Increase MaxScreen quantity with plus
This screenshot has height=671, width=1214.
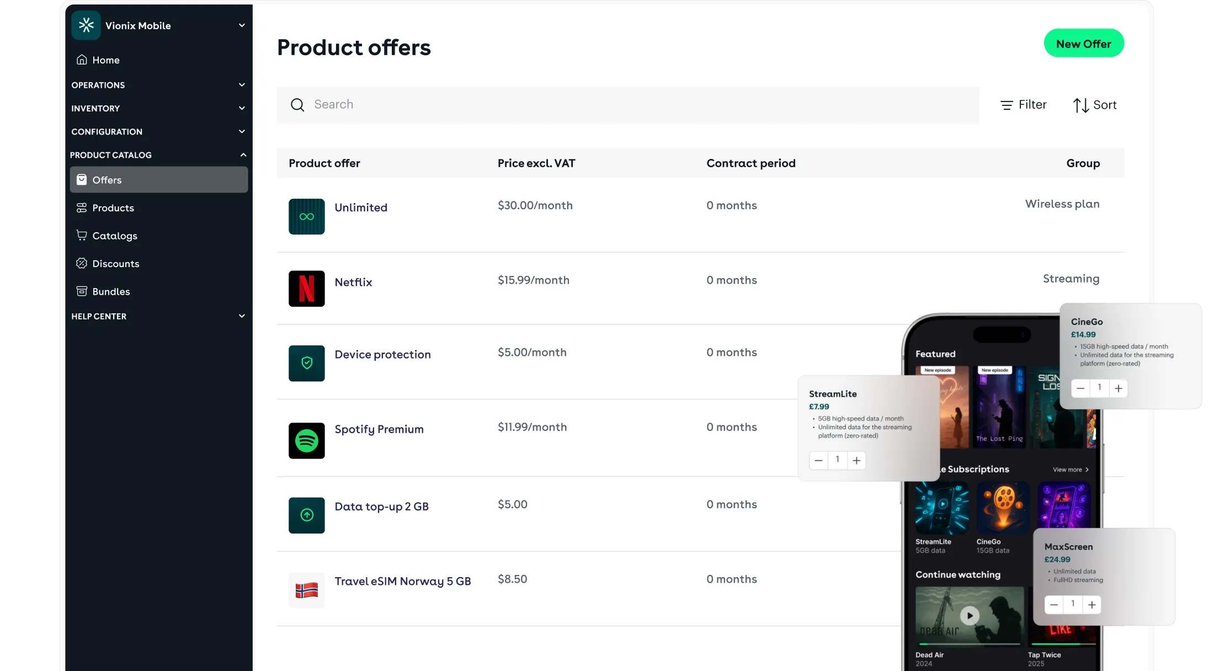[1092, 605]
